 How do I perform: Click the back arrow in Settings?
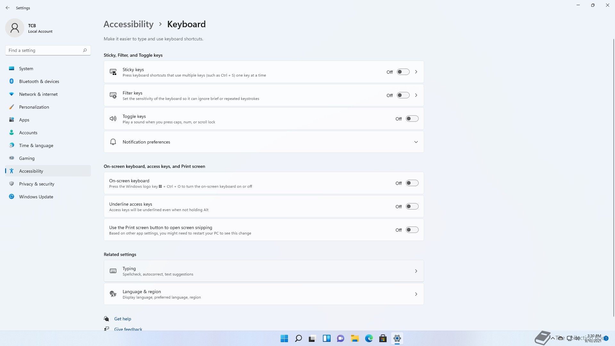[x=8, y=8]
